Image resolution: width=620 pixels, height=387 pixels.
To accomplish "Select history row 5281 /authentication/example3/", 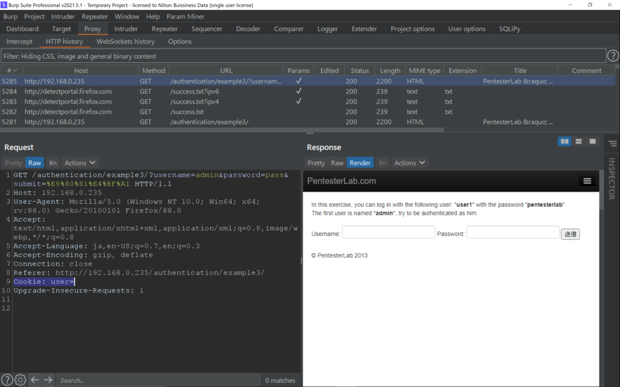I will tap(307, 122).
